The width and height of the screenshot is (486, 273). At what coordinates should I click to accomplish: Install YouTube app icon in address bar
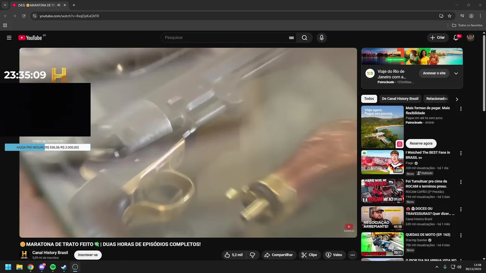pyautogui.click(x=441, y=16)
